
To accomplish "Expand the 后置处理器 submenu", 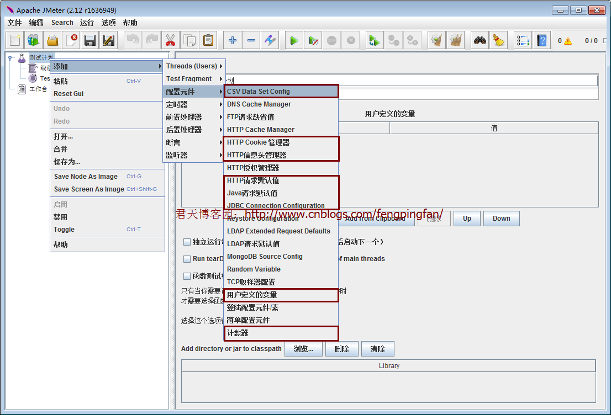I will pyautogui.click(x=194, y=130).
